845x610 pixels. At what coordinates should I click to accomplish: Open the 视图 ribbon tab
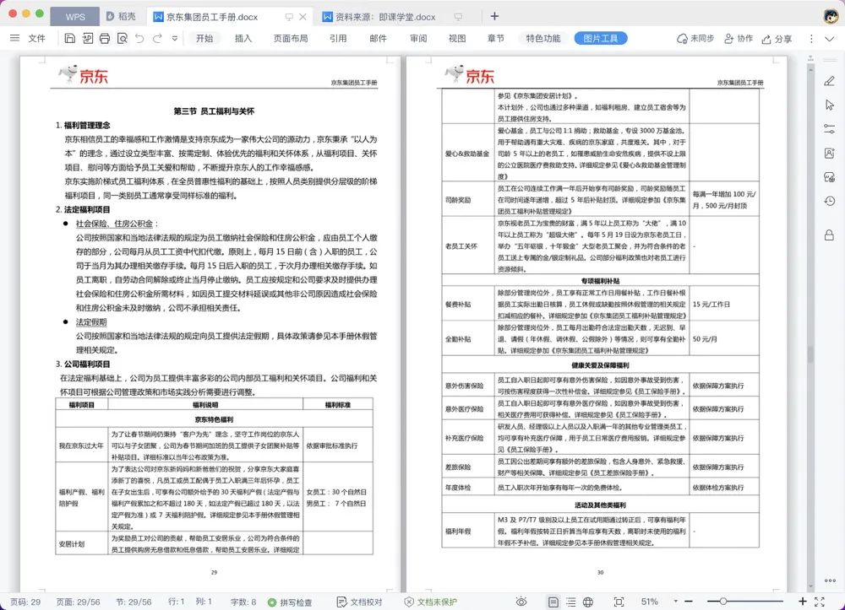click(457, 38)
